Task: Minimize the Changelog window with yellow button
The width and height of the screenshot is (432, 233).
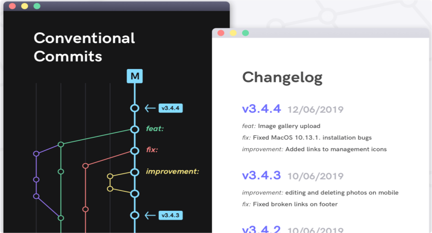Action: [x=233, y=33]
